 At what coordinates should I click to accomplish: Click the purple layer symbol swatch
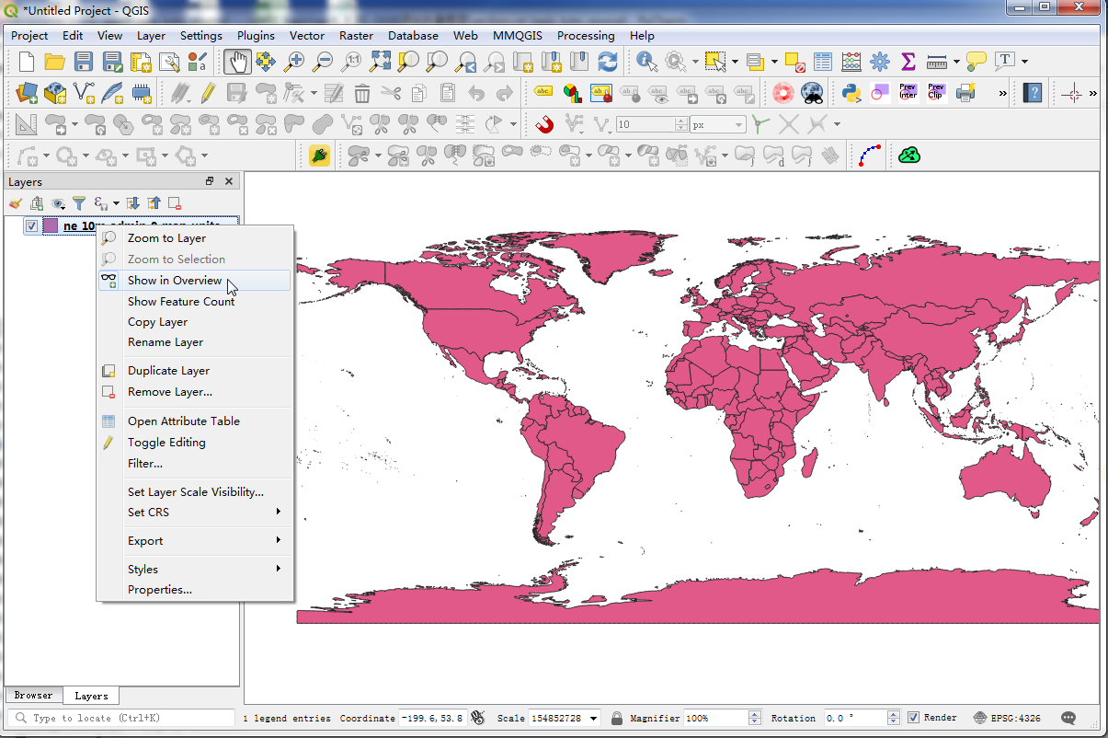point(51,225)
